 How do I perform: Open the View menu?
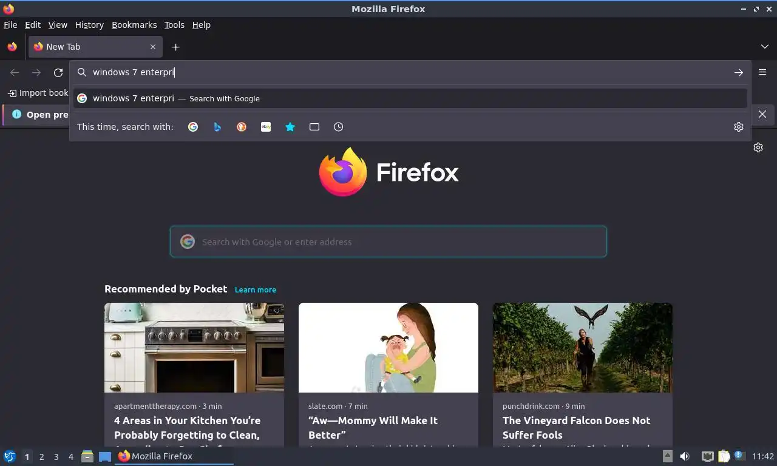[x=58, y=25]
